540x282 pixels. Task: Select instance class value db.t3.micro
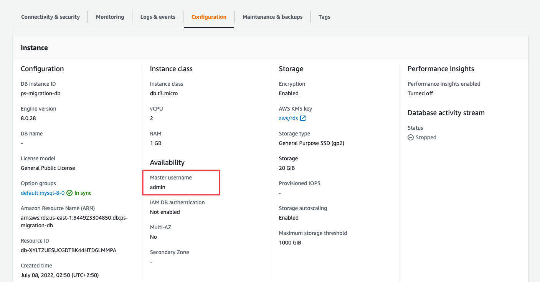(164, 93)
